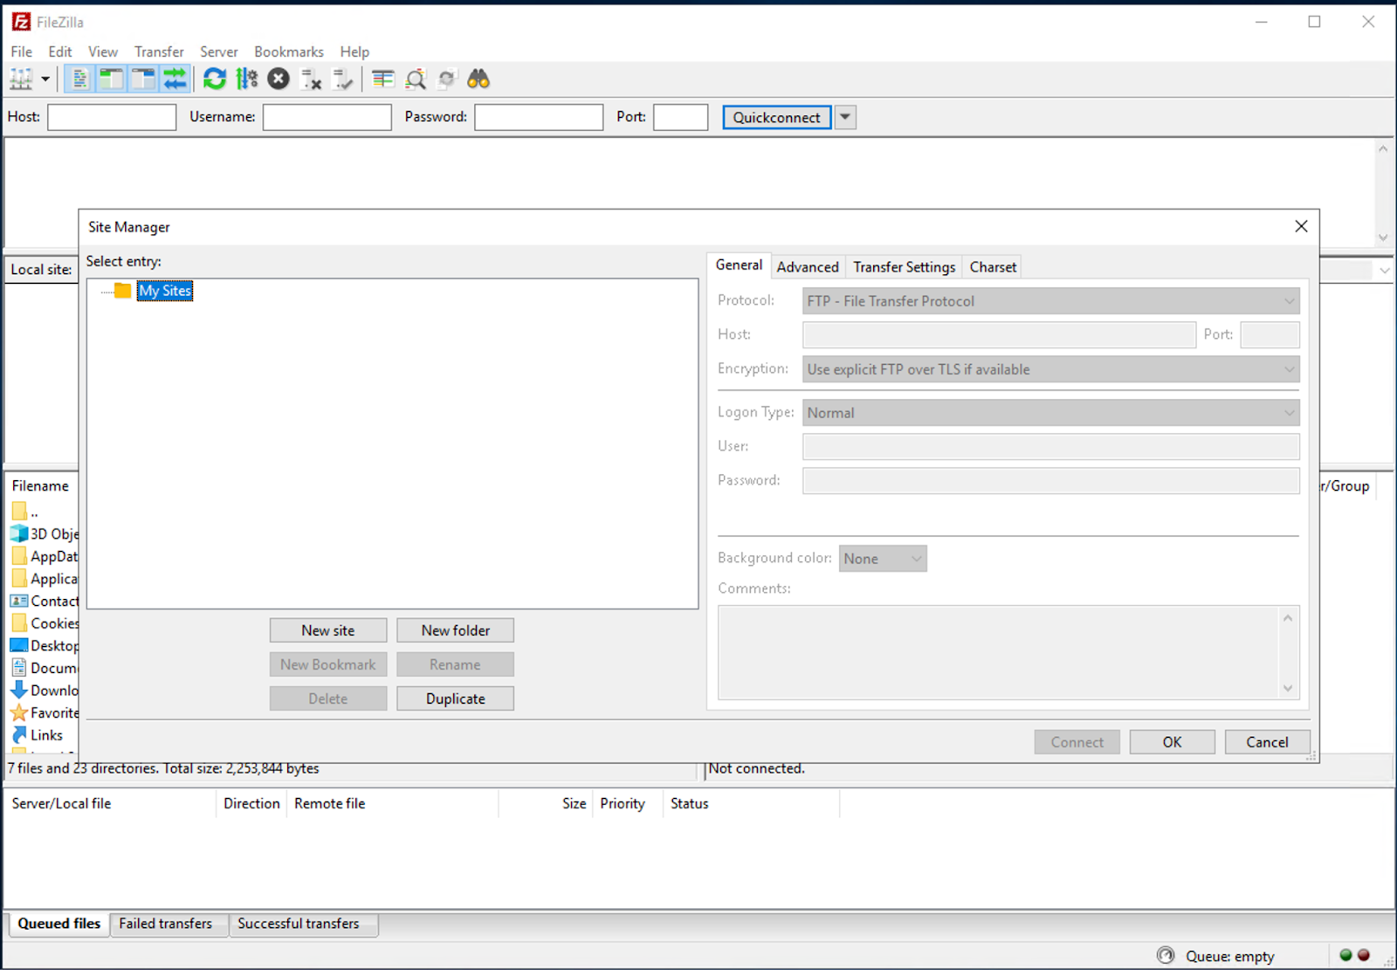Toggle the message log display
Image resolution: width=1397 pixels, height=970 pixels.
[x=79, y=79]
